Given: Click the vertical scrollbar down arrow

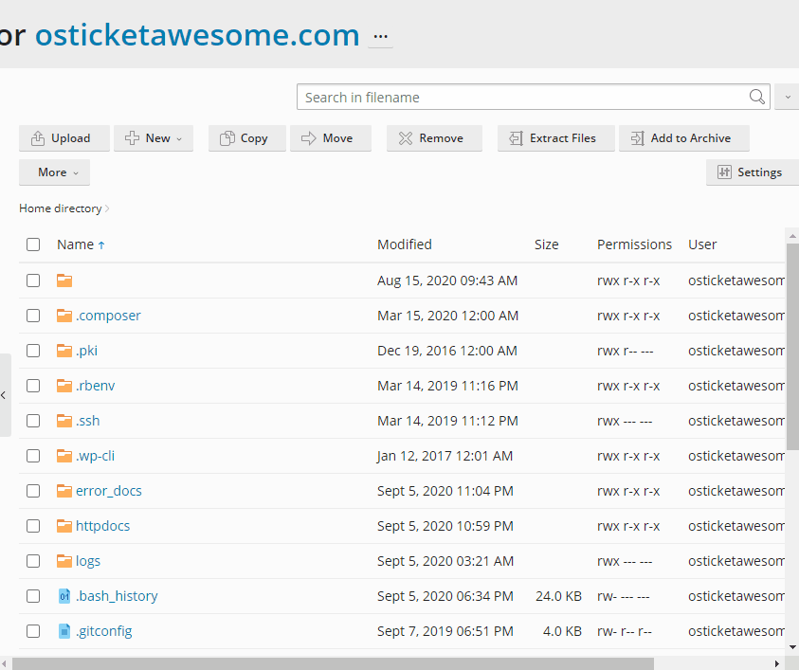Looking at the screenshot, I should pos(792,647).
